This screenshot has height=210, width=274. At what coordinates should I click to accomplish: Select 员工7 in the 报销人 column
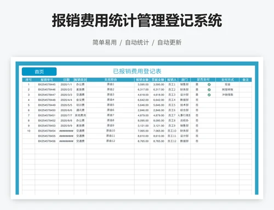coord(172,115)
